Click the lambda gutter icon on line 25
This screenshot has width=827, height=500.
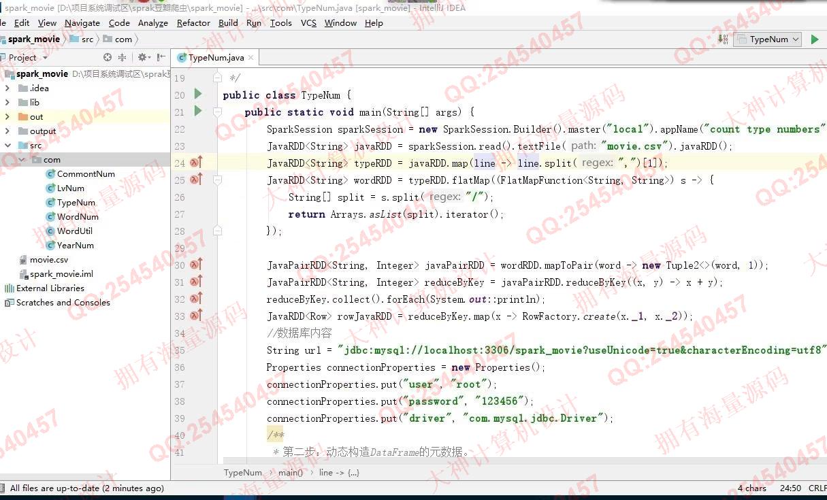point(196,179)
